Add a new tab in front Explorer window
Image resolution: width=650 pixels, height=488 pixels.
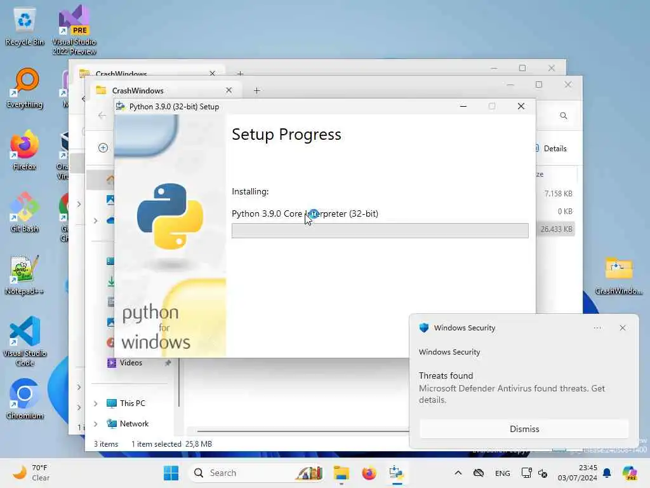pos(256,90)
